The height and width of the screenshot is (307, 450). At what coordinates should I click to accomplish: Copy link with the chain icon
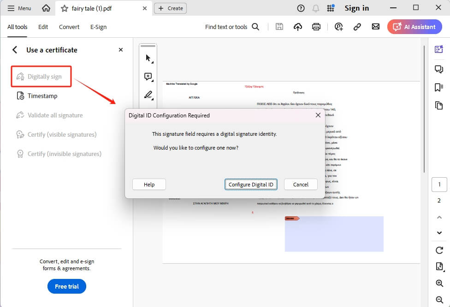(x=357, y=27)
